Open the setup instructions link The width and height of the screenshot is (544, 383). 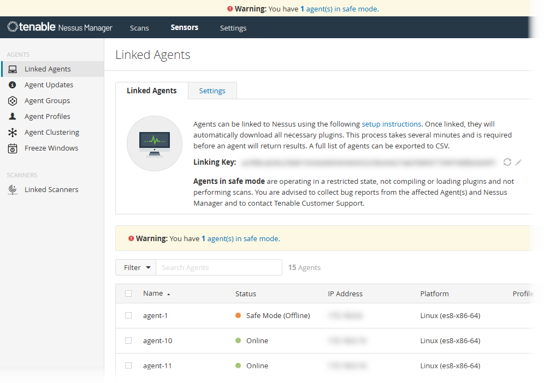click(391, 124)
